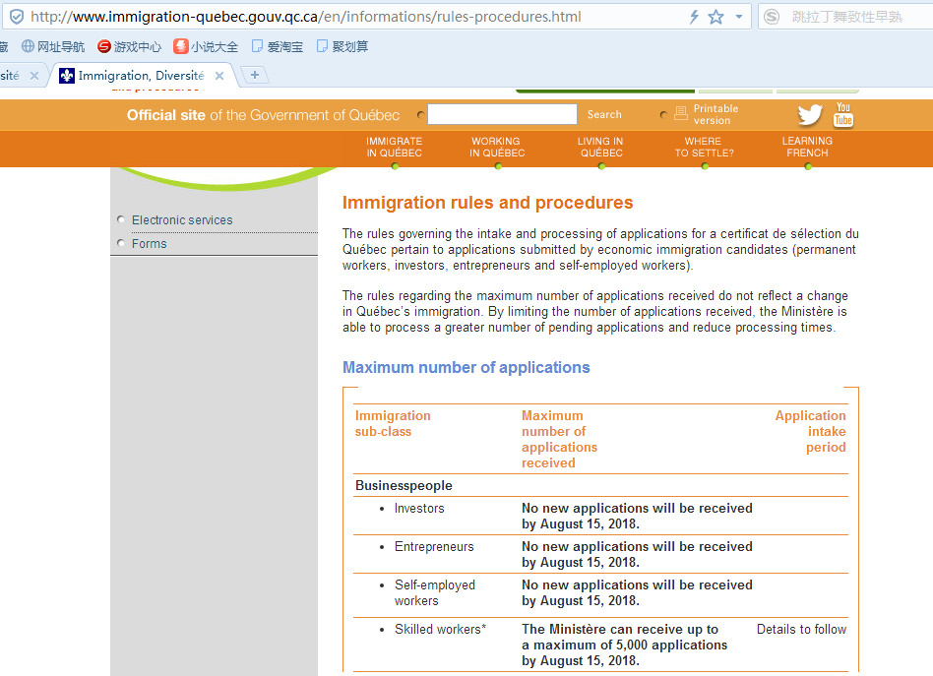Switch to the Immigration, Diversité tab

140,76
